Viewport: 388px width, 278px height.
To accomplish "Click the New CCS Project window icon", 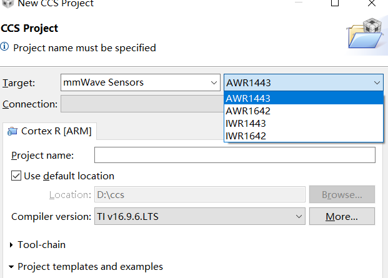I will tap(6, 3).
